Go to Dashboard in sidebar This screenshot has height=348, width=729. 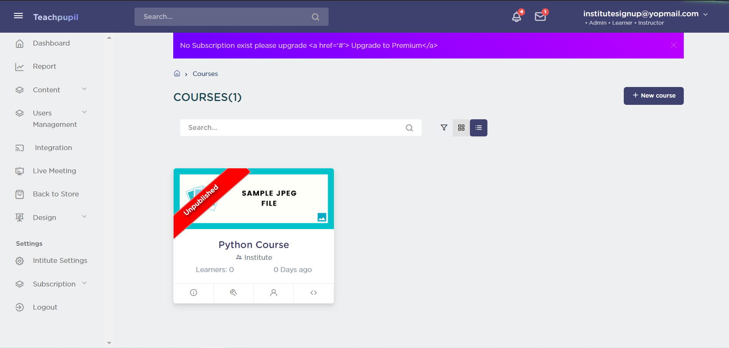point(51,43)
